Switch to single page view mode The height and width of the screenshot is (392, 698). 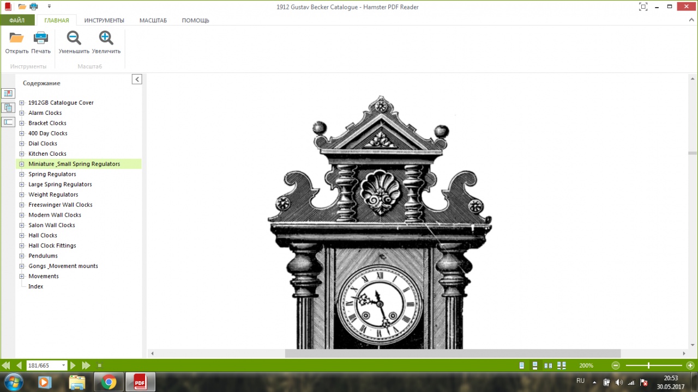click(x=522, y=366)
